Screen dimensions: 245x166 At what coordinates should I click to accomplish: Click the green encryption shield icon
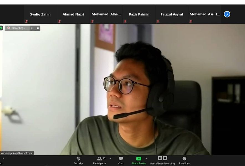click(x=1, y=28)
